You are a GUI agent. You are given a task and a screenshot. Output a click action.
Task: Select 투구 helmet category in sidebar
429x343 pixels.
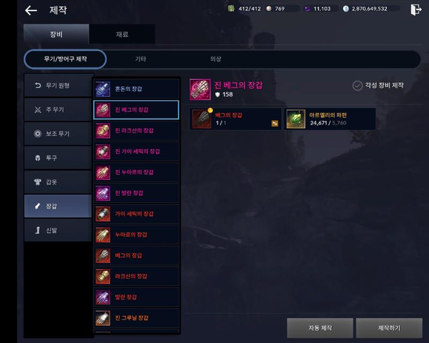click(x=58, y=158)
